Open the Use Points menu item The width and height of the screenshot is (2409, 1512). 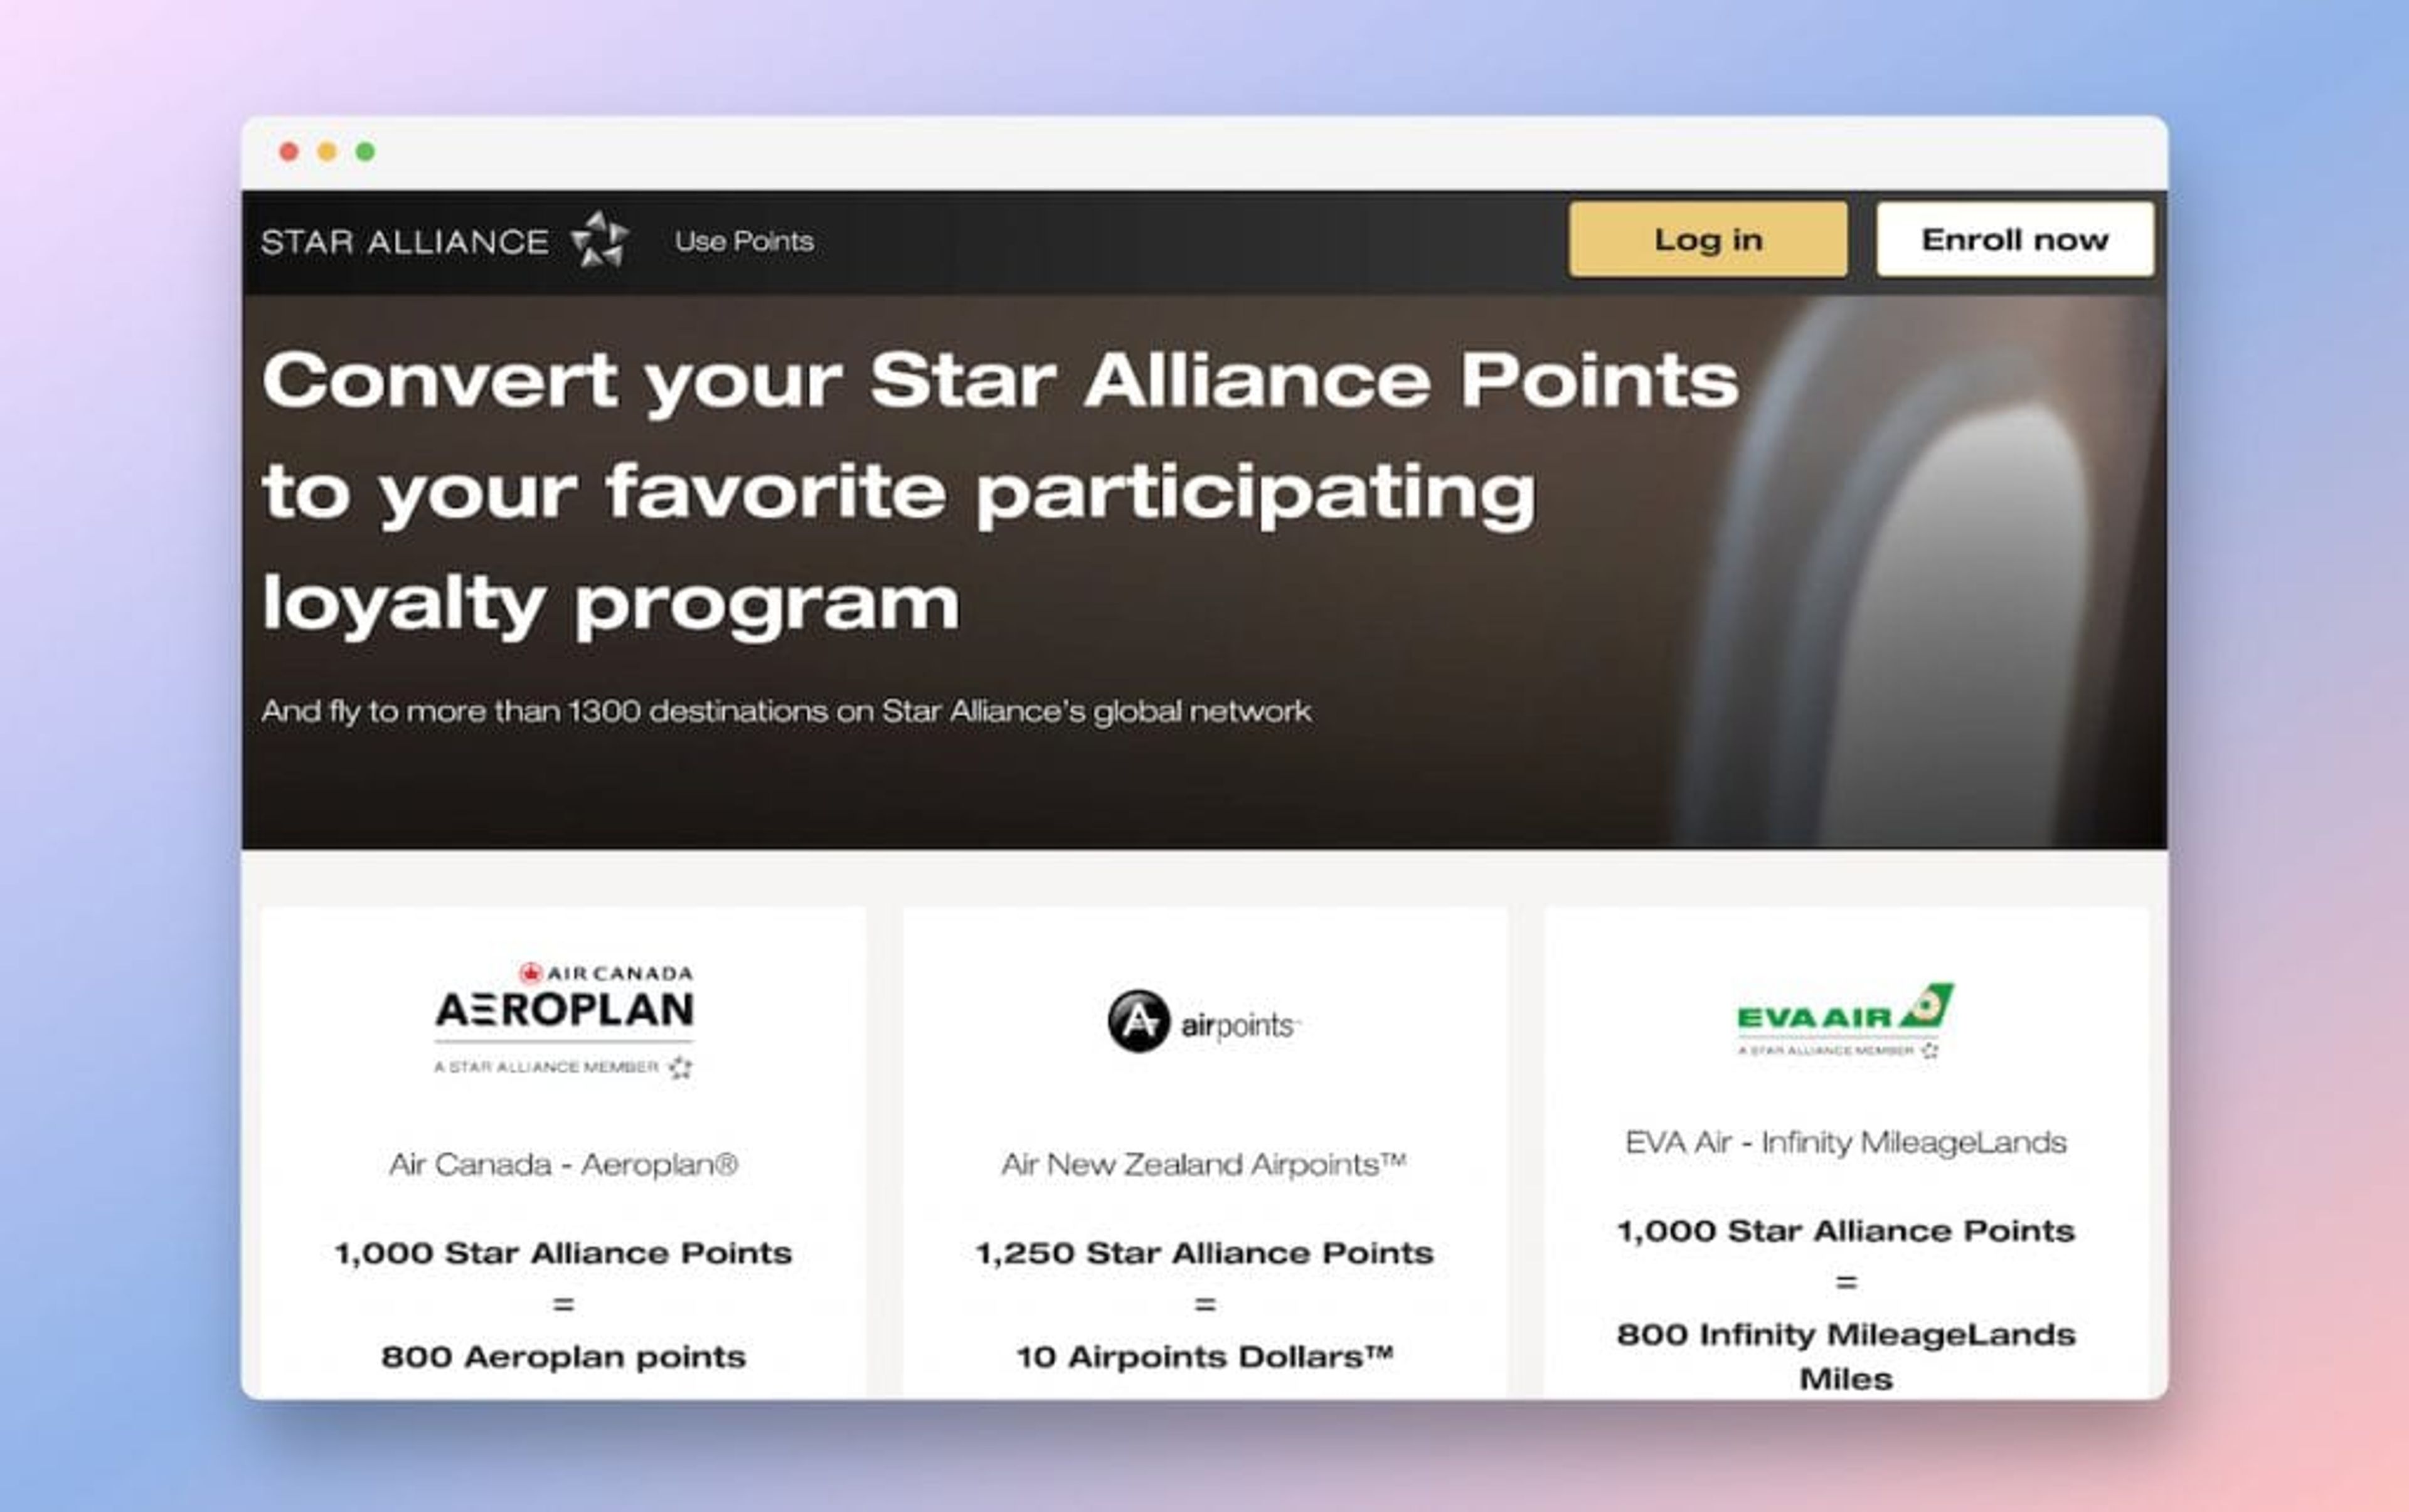click(x=744, y=241)
